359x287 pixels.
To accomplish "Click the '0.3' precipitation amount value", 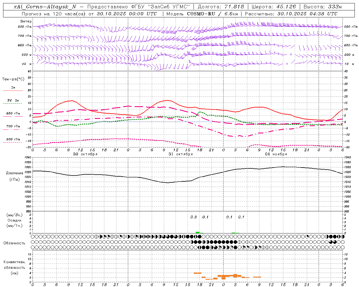I will point(194,217).
